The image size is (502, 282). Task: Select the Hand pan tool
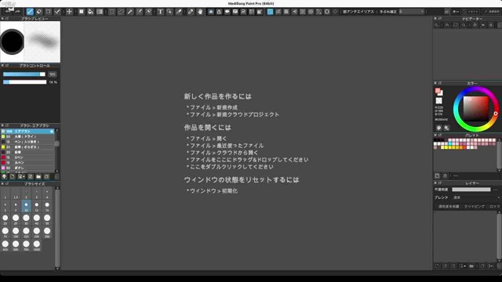tap(200, 12)
